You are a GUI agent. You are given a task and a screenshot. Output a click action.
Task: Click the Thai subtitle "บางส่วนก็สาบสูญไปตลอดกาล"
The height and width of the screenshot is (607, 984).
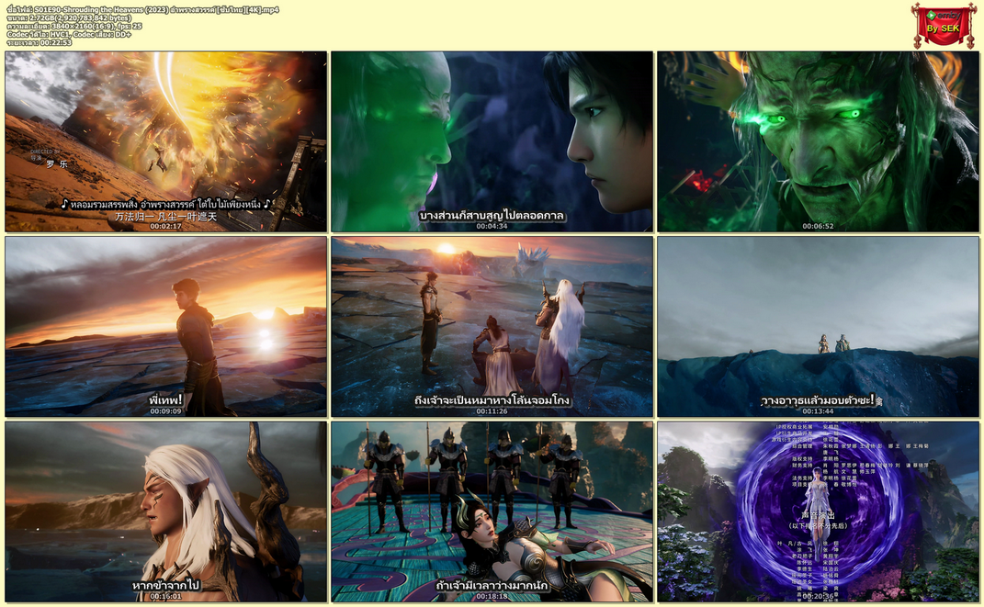(x=492, y=216)
